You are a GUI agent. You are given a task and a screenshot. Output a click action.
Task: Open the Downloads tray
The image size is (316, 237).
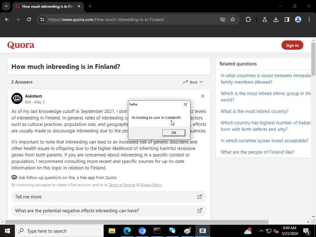point(276,19)
